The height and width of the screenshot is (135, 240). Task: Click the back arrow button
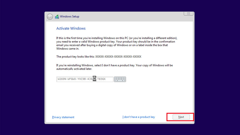pyautogui.click(x=50, y=17)
